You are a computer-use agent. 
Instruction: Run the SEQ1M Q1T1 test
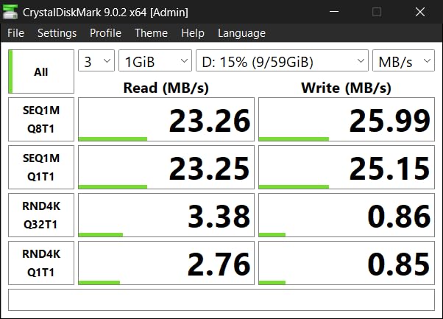click(x=41, y=167)
